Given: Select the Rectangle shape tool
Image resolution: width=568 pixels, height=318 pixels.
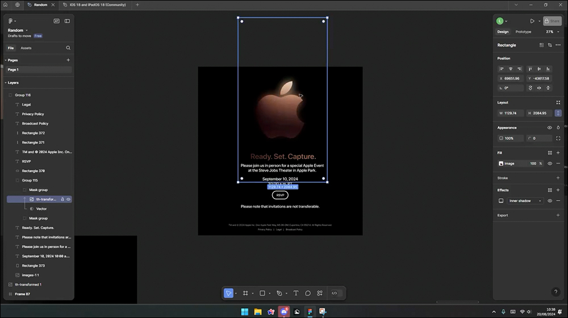Looking at the screenshot, I should tap(262, 293).
